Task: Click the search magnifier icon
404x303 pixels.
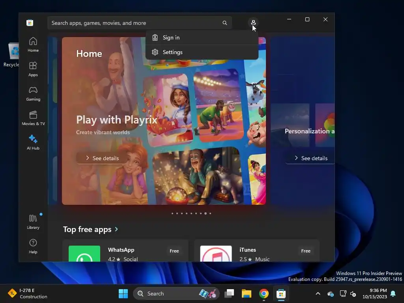Action: 224,23
